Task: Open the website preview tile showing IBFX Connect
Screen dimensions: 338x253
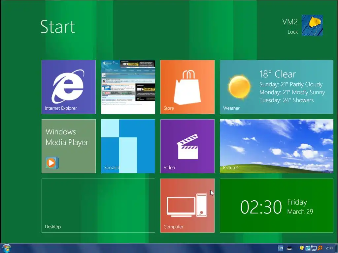Action: (128, 87)
